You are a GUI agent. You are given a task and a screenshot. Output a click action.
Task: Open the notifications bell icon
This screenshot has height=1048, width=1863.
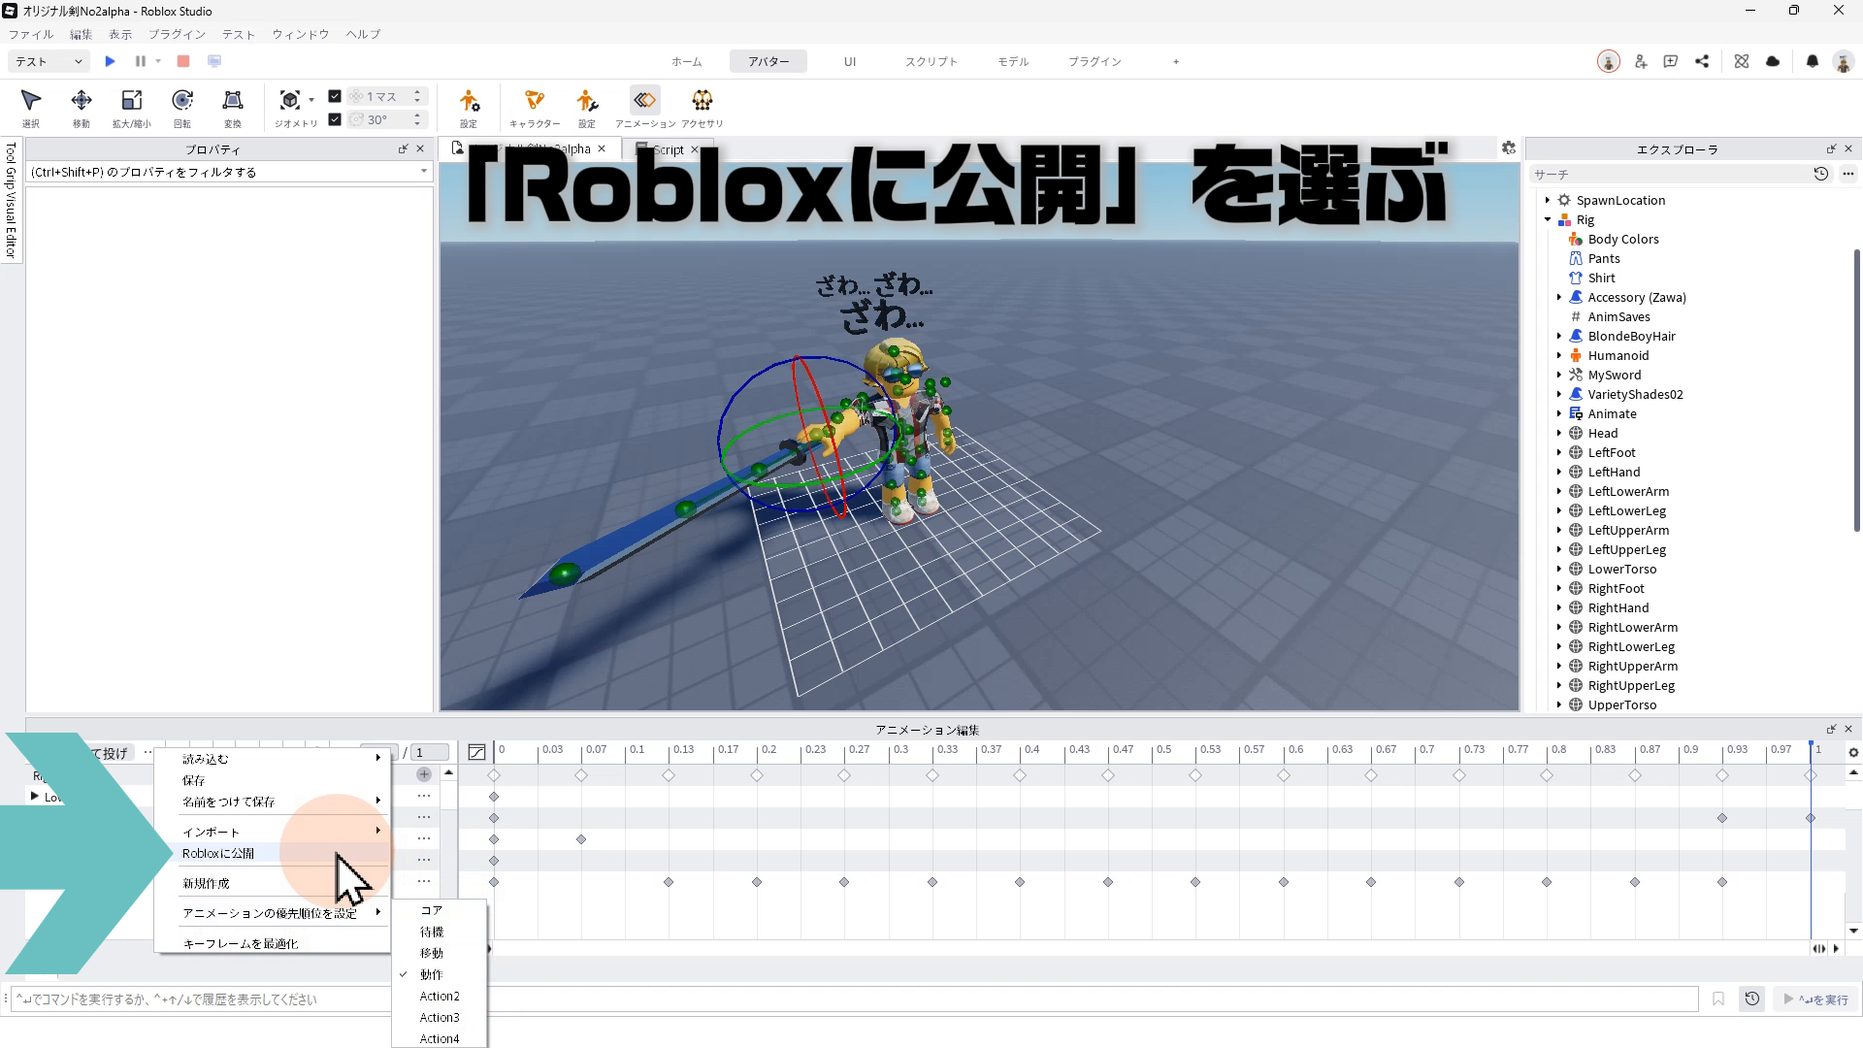[x=1812, y=61]
